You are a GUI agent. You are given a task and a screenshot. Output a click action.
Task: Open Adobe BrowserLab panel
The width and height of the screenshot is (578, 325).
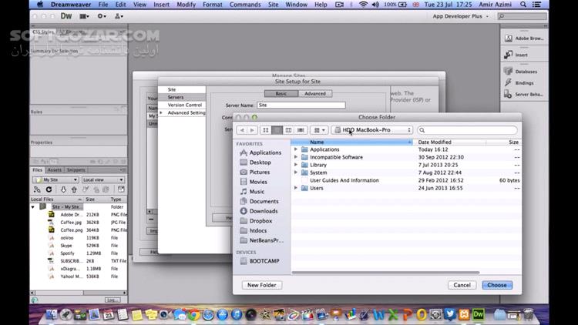524,39
